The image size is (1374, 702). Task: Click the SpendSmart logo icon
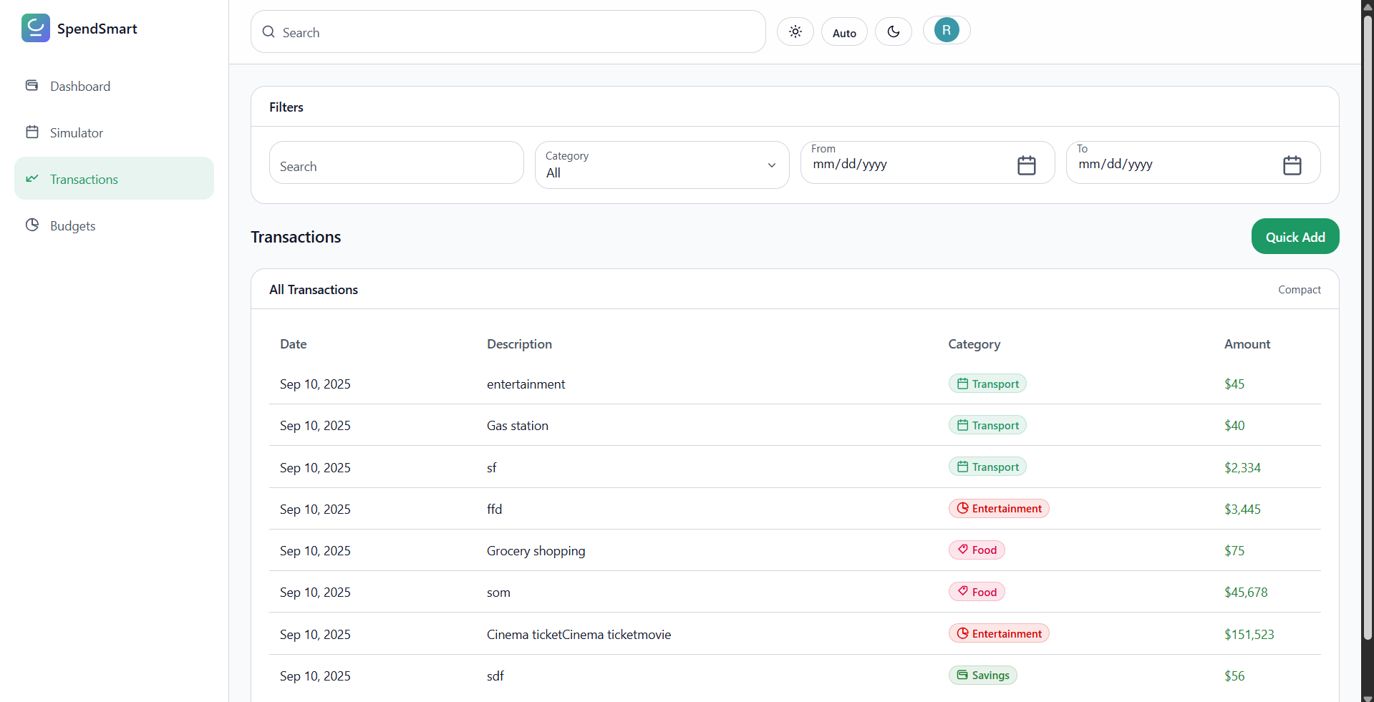click(35, 28)
